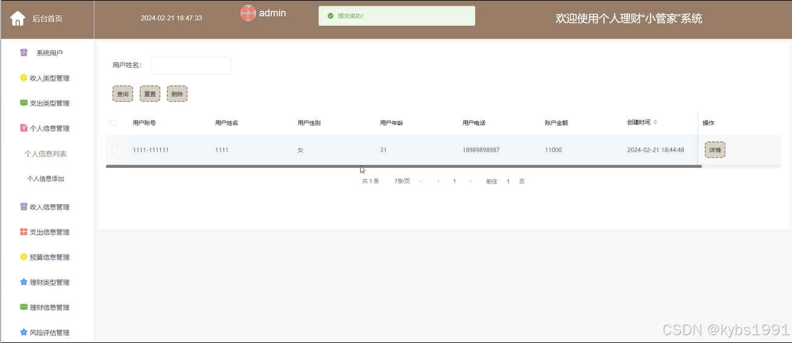Click the 收入类型管理 menu icon

pos(24,78)
